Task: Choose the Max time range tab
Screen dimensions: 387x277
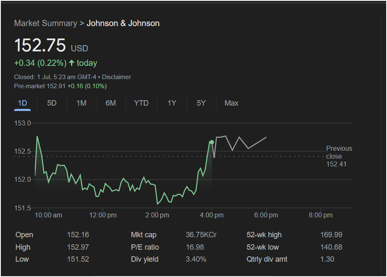Action: pyautogui.click(x=231, y=103)
